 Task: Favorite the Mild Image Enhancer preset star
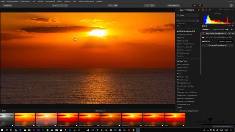(x=98, y=125)
